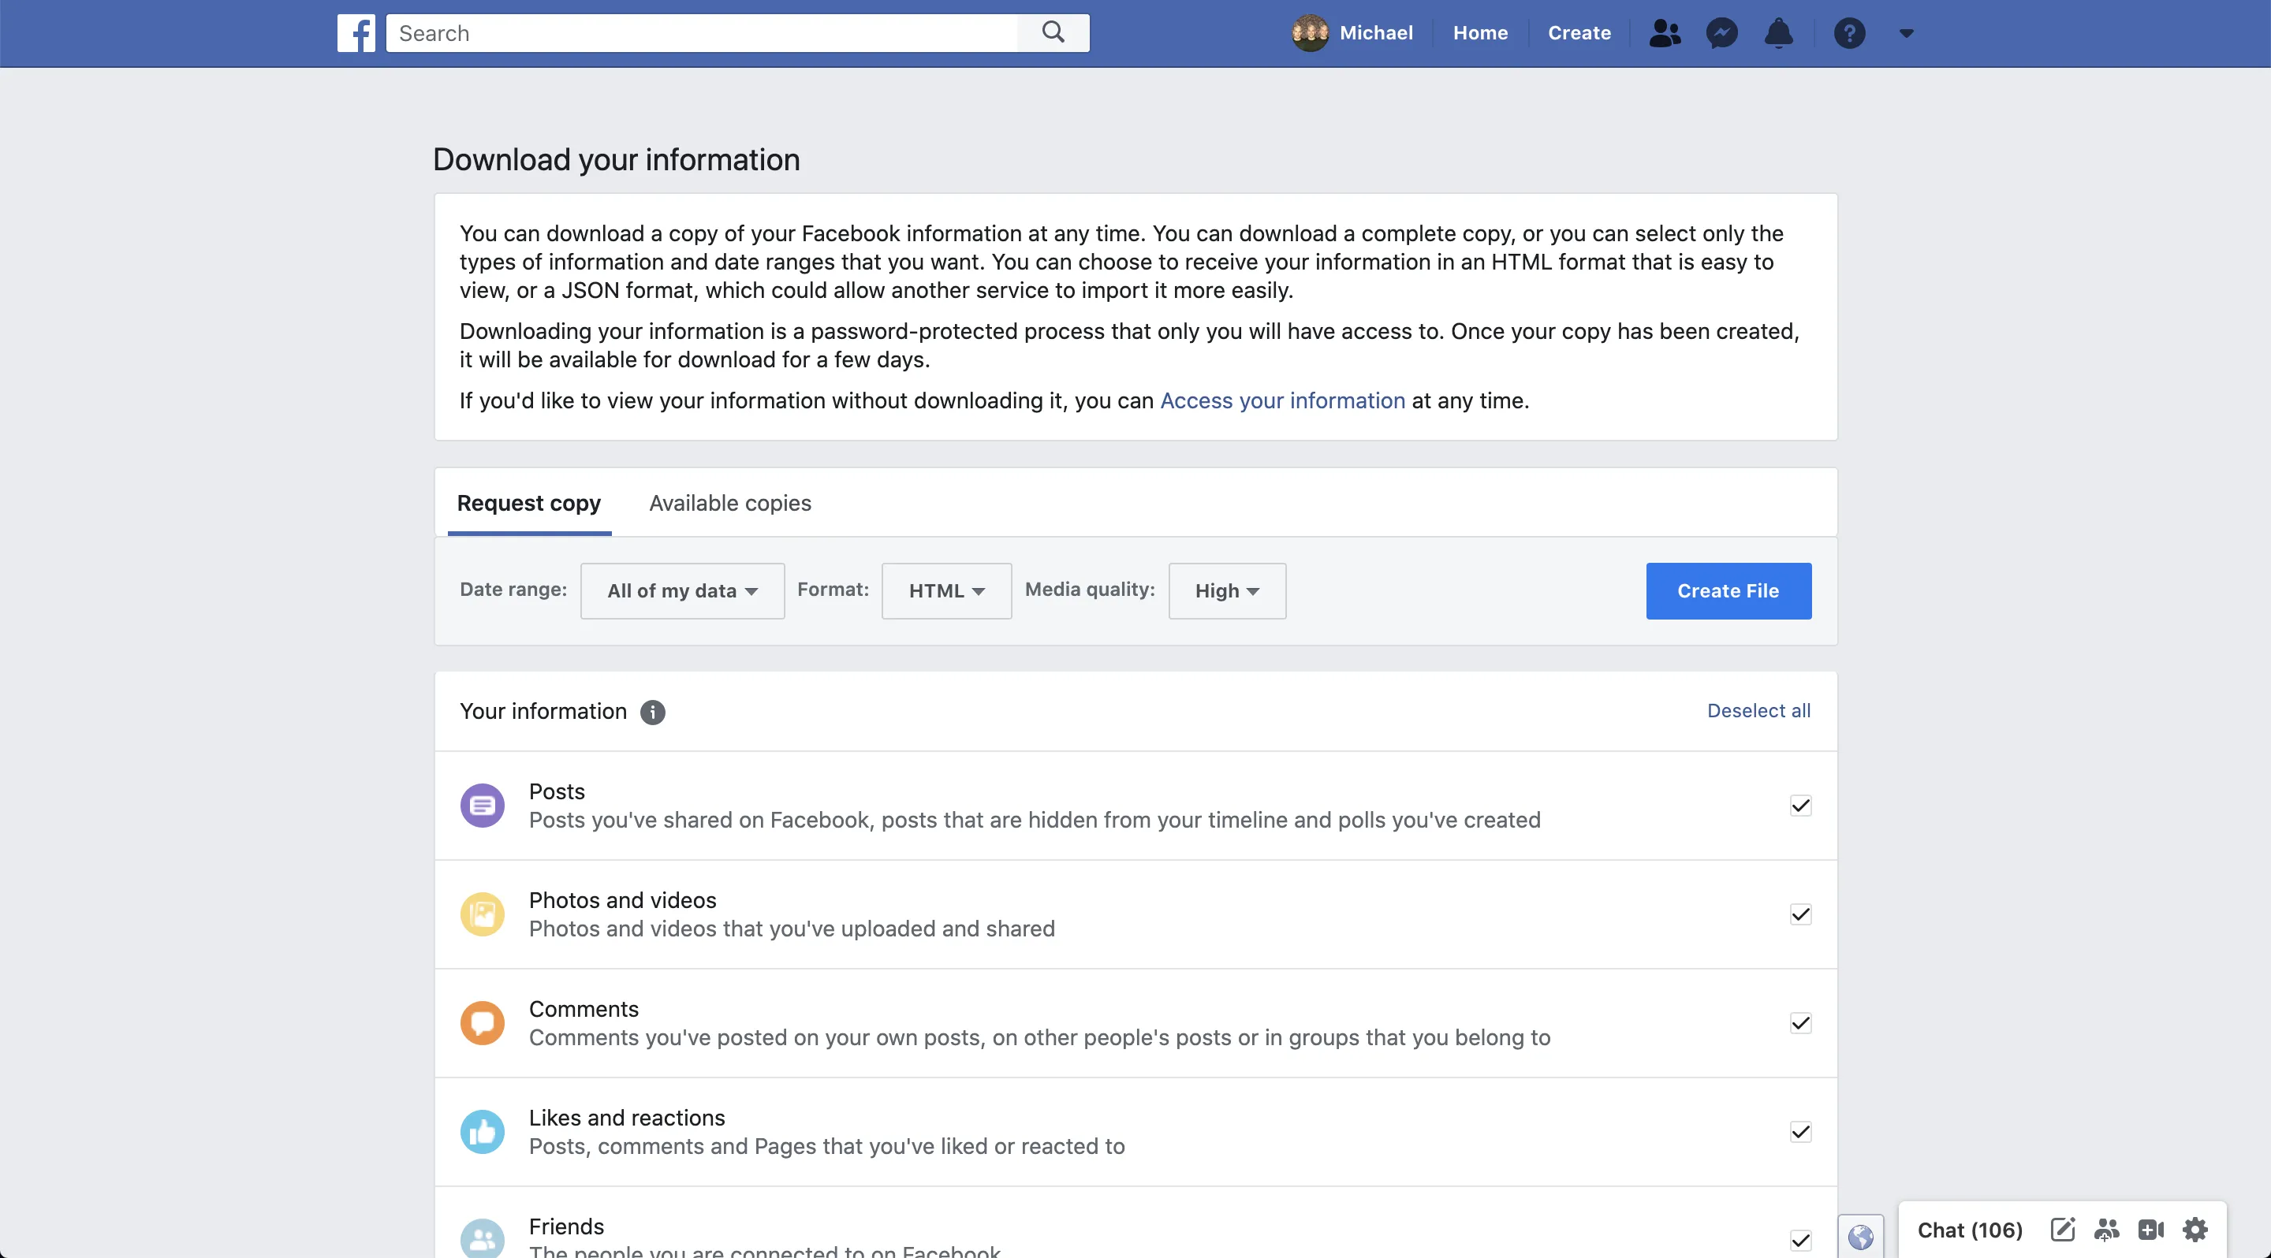Click the info icon beside Your information
Image resolution: width=2271 pixels, height=1258 pixels.
pos(652,712)
